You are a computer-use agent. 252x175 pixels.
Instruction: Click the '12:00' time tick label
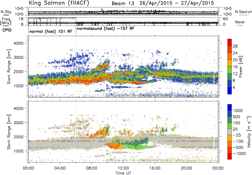point(123,168)
